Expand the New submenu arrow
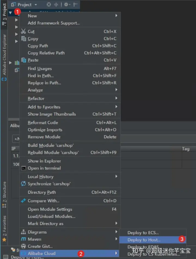This screenshot has height=259, width=196. coord(116,16)
